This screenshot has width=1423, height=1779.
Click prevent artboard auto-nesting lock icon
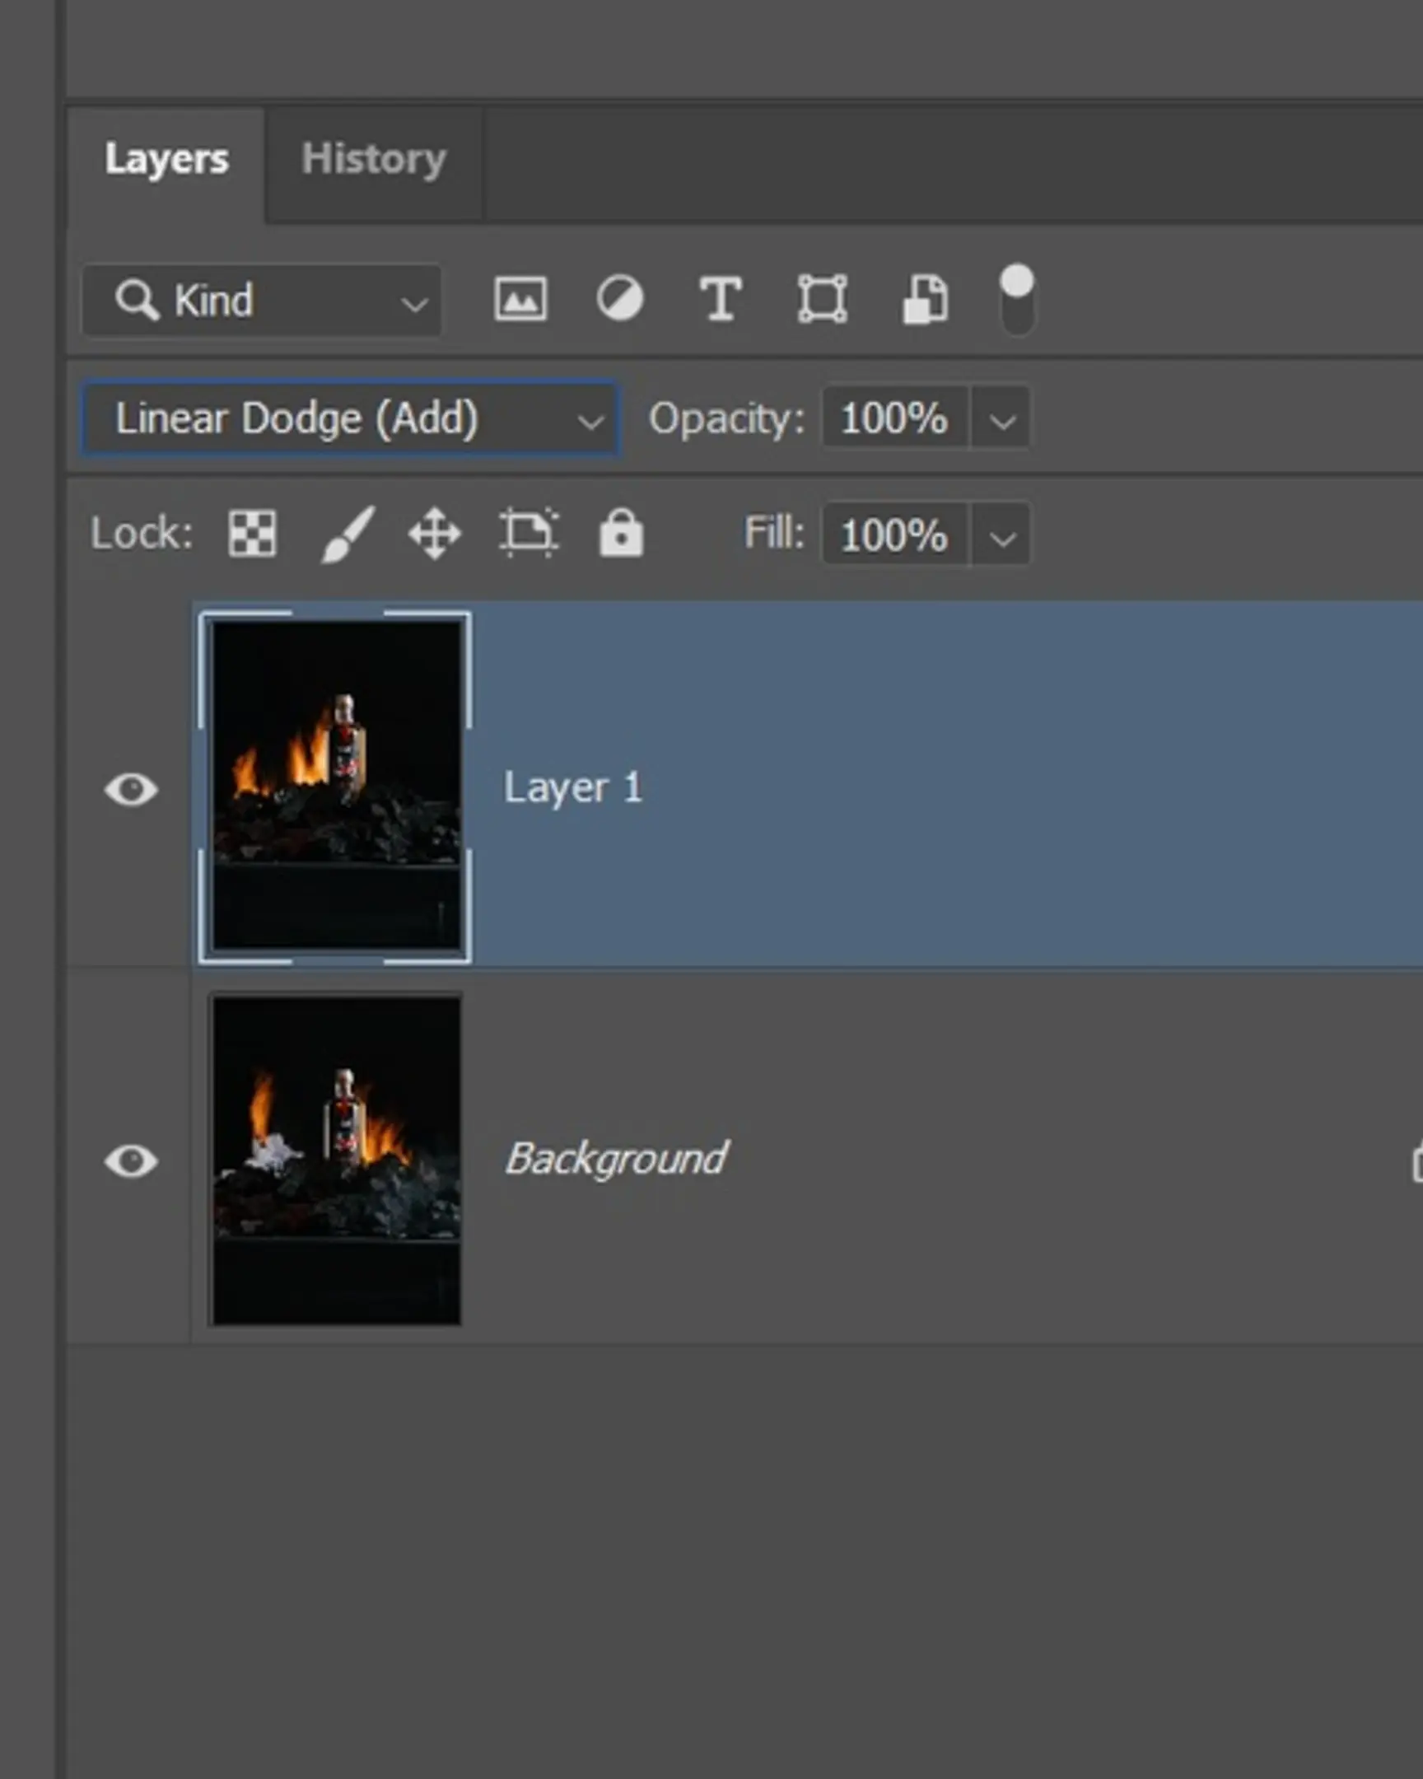tap(529, 534)
